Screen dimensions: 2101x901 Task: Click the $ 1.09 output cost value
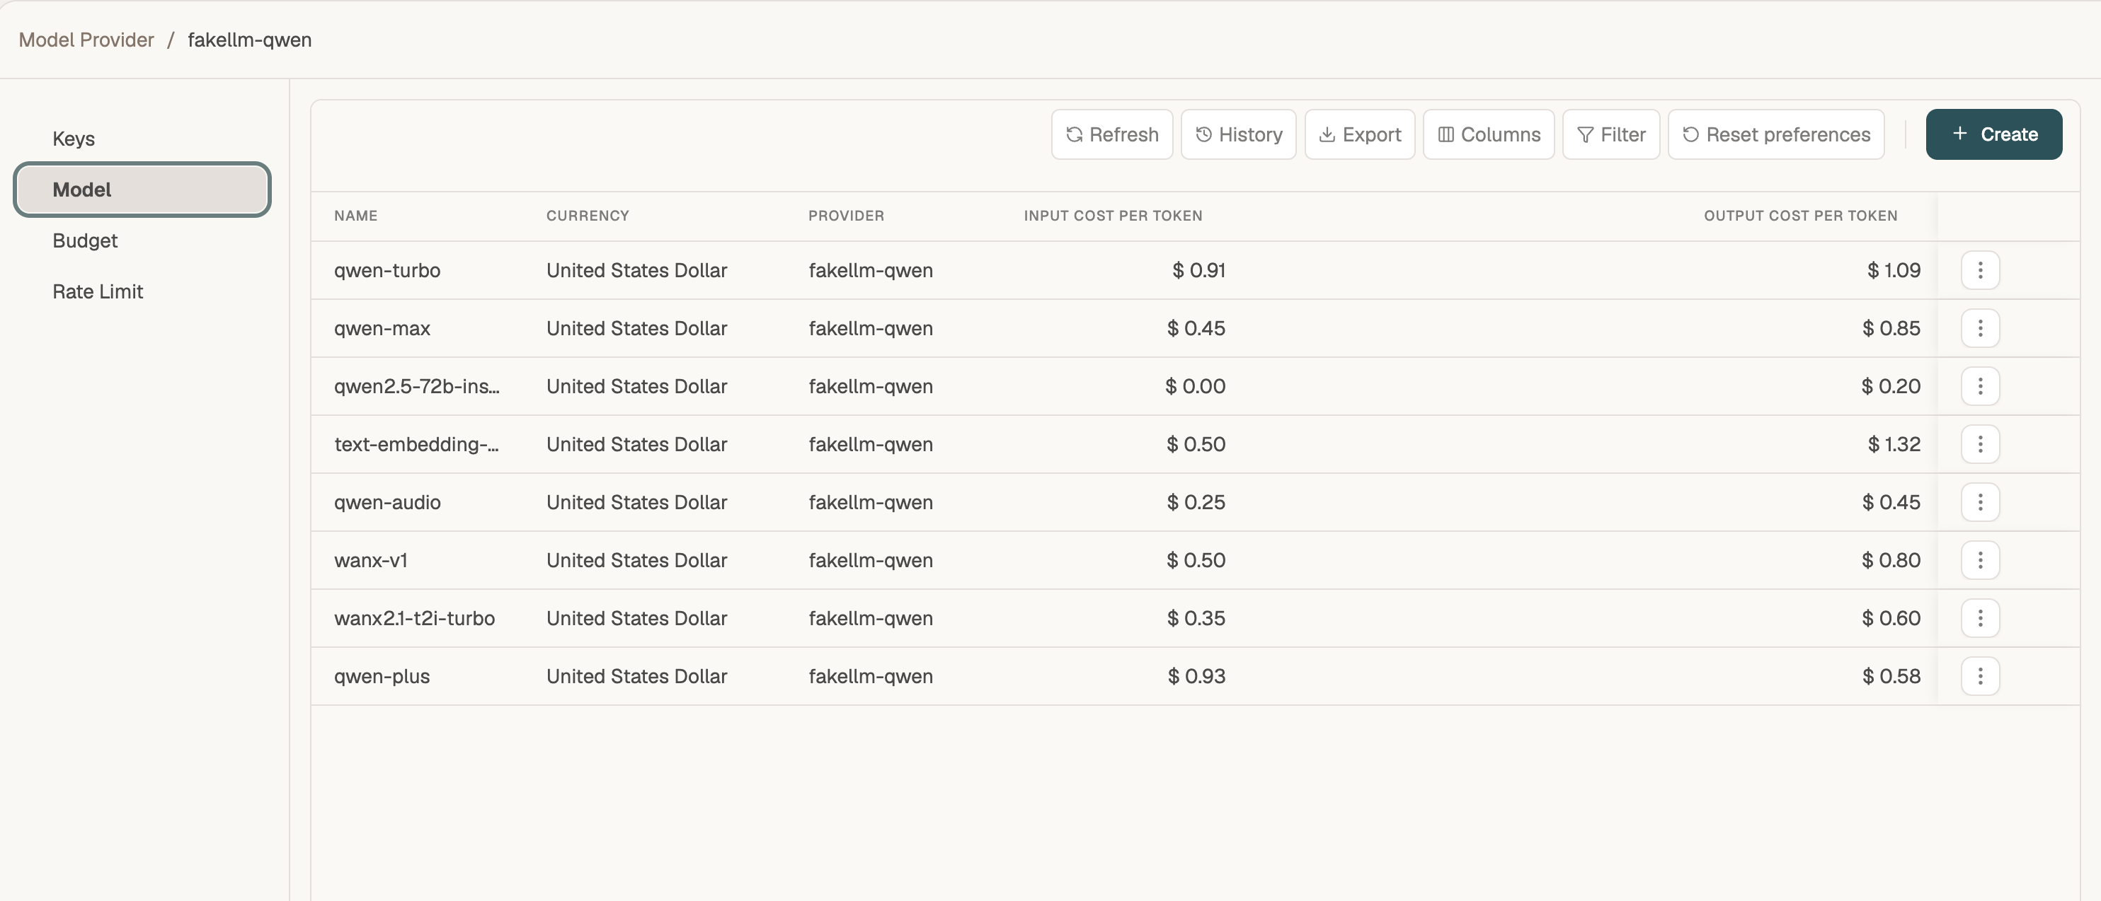point(1893,270)
